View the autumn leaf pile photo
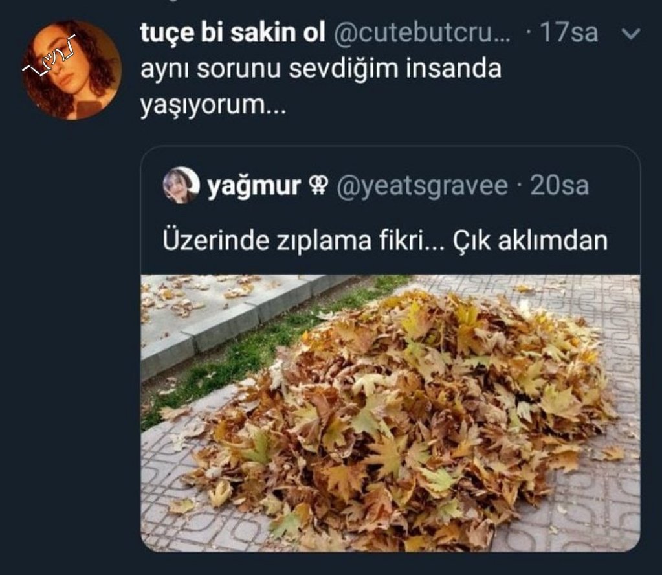The height and width of the screenshot is (575, 662). pyautogui.click(x=390, y=412)
